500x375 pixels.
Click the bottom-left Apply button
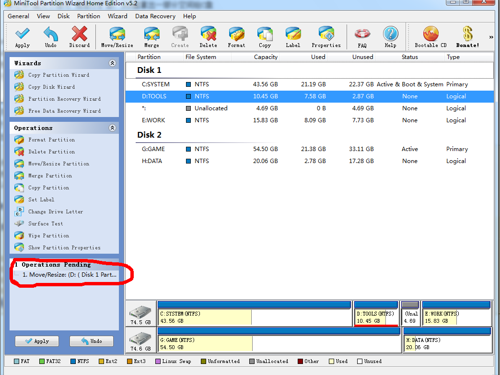click(x=37, y=341)
